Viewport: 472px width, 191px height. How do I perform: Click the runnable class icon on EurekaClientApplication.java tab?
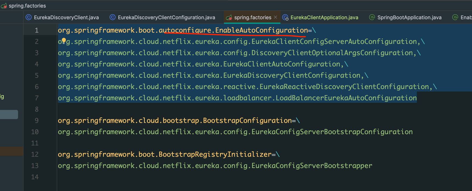[285, 17]
